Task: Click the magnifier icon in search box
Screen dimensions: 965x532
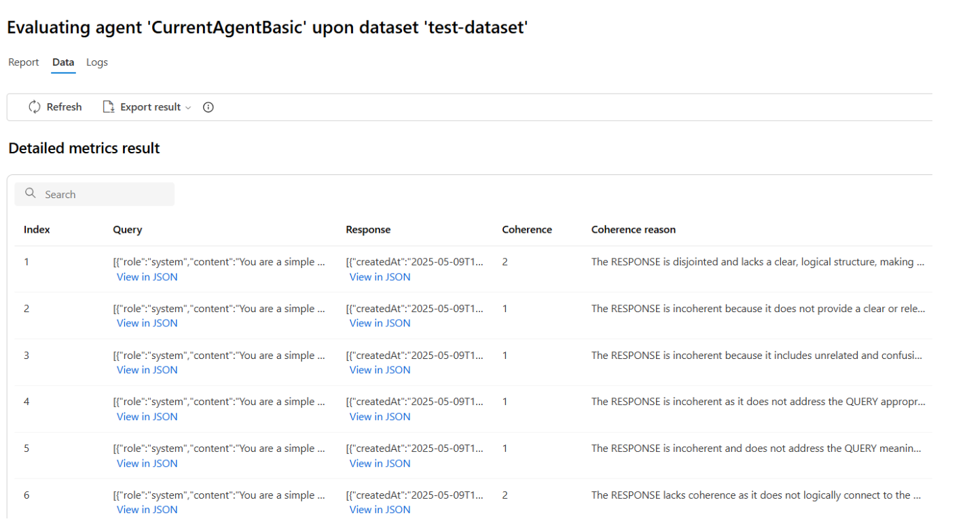Action: pos(31,194)
